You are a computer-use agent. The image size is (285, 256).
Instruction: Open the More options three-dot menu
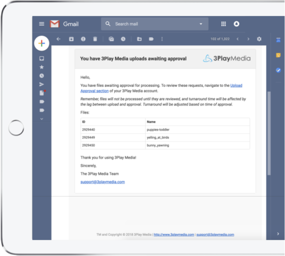pyautogui.click(x=162, y=39)
